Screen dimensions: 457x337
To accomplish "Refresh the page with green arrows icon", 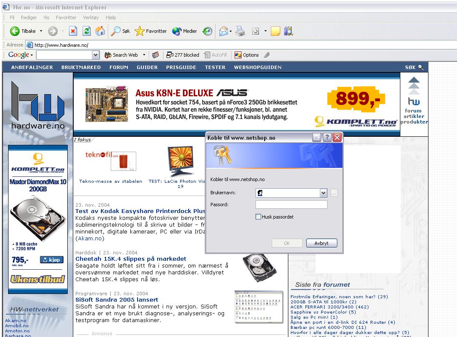I will pyautogui.click(x=86, y=31).
